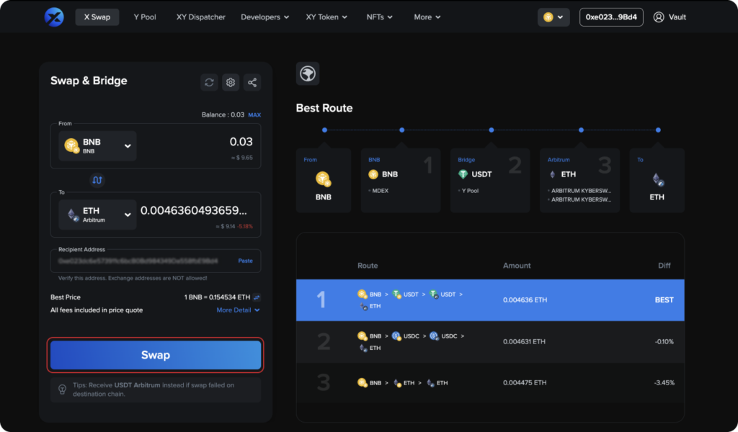Click ETH icon in To route card
The width and height of the screenshot is (738, 432).
click(657, 179)
